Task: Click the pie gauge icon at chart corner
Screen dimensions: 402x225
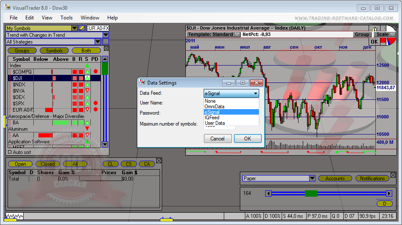Action: coord(385,41)
